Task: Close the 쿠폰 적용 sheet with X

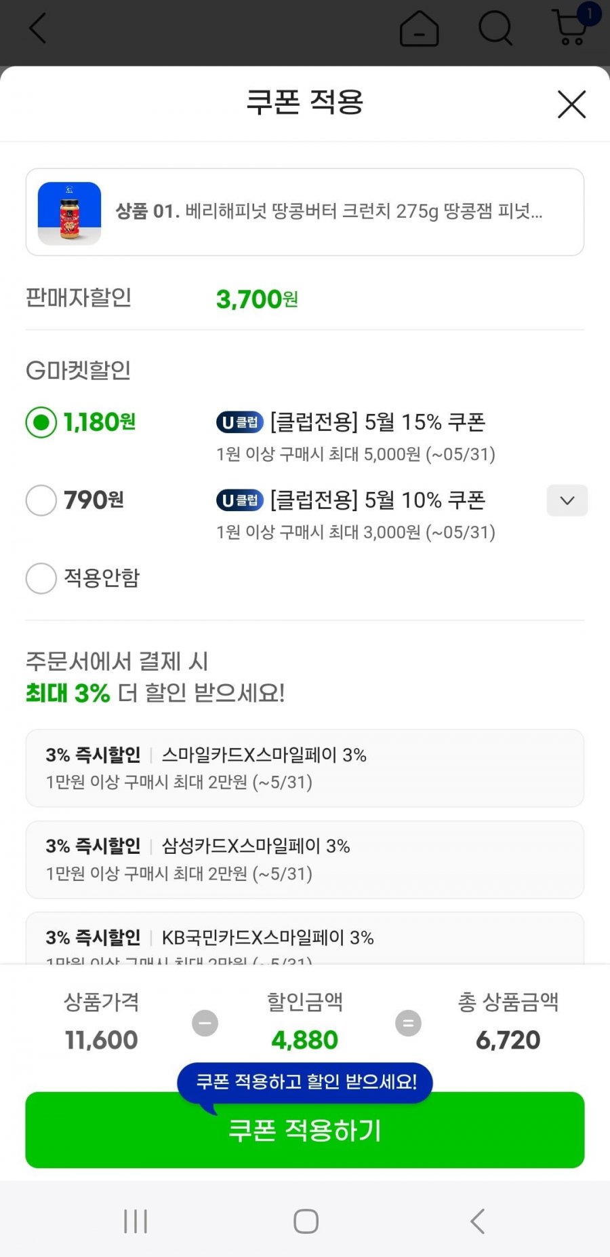Action: [x=571, y=104]
